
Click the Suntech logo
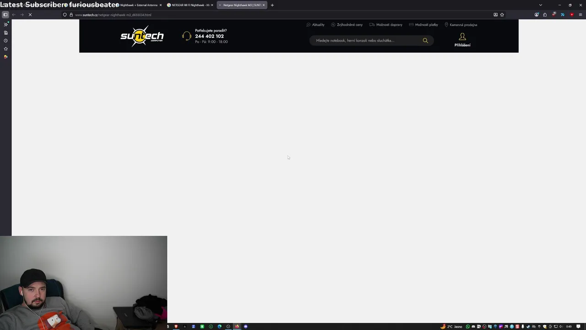pyautogui.click(x=142, y=36)
